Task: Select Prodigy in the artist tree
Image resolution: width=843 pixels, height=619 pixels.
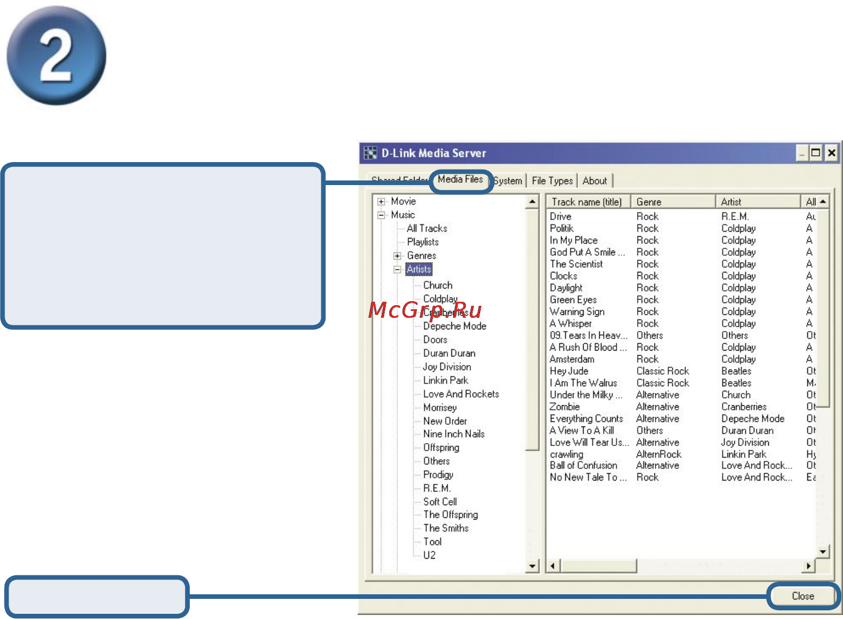Action: [x=438, y=475]
